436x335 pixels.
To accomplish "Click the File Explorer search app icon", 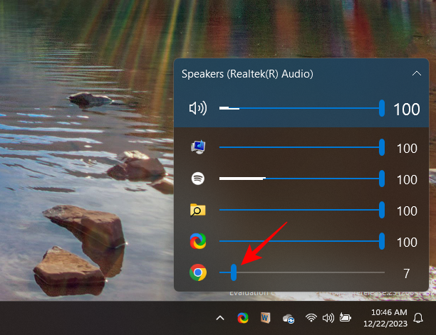I will click(x=197, y=211).
